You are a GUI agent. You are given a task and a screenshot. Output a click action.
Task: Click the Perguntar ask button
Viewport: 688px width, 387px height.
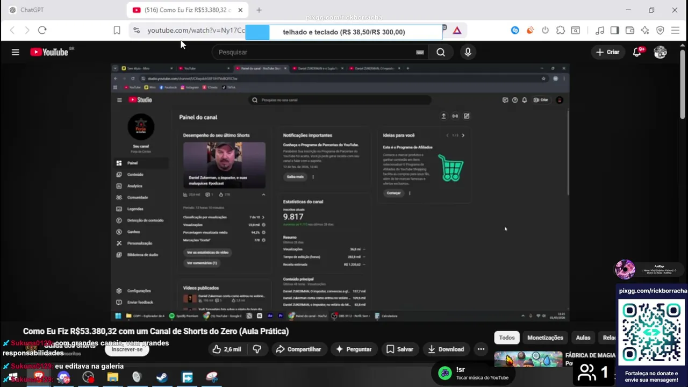(354, 349)
